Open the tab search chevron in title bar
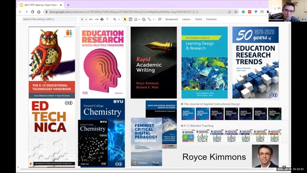This screenshot has width=307, height=173. point(260,3)
